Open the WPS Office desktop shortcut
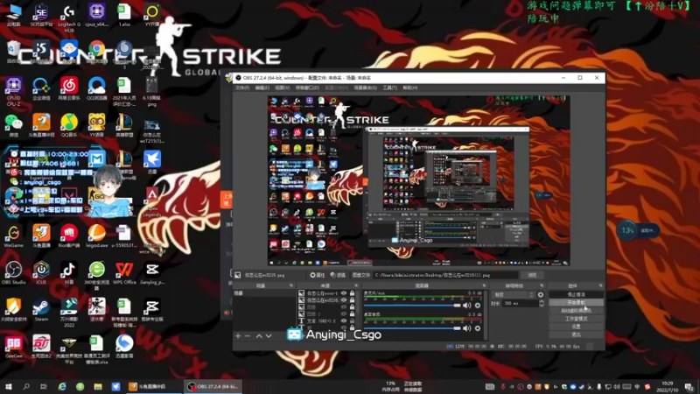700x394 pixels. pyautogui.click(x=124, y=273)
